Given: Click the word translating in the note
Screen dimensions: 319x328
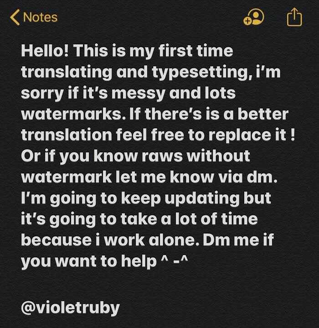Looking at the screenshot, I should point(67,73).
